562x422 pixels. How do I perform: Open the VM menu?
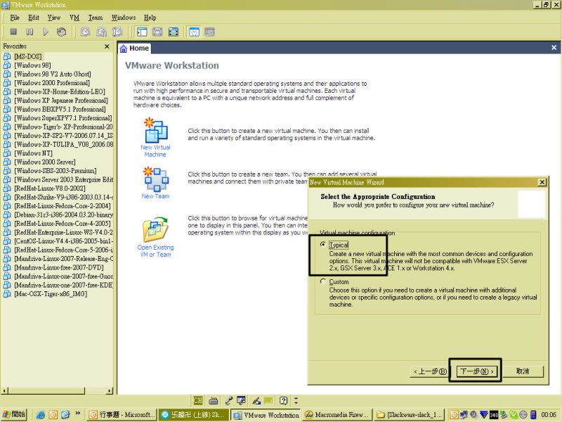click(74, 17)
